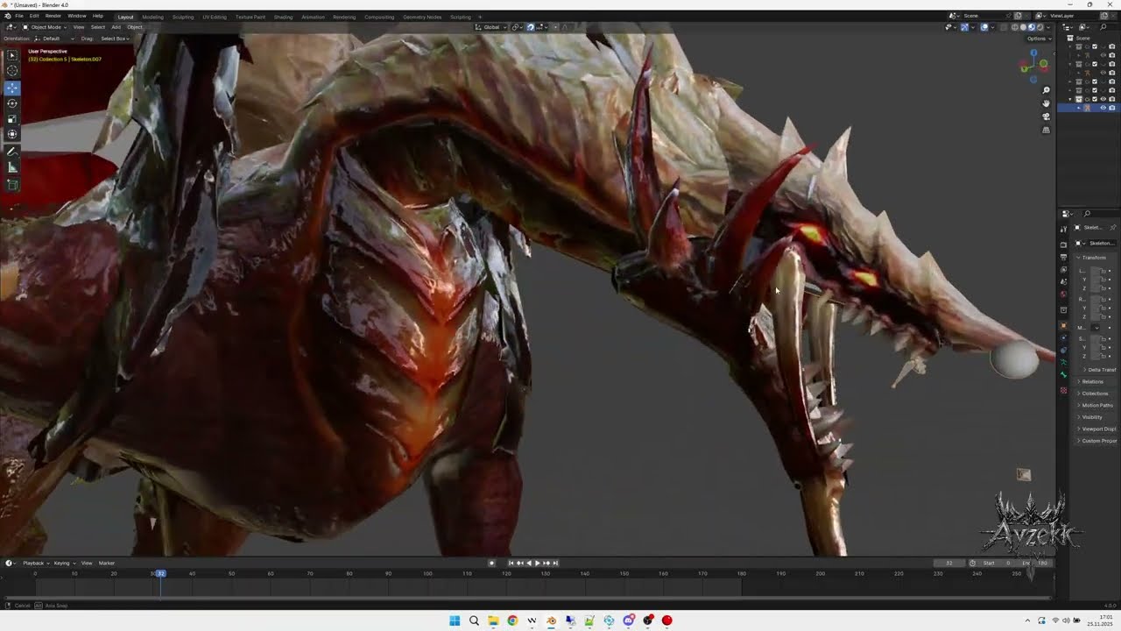Enable rendered viewport shading
The height and width of the screenshot is (631, 1121).
[x=1040, y=27]
